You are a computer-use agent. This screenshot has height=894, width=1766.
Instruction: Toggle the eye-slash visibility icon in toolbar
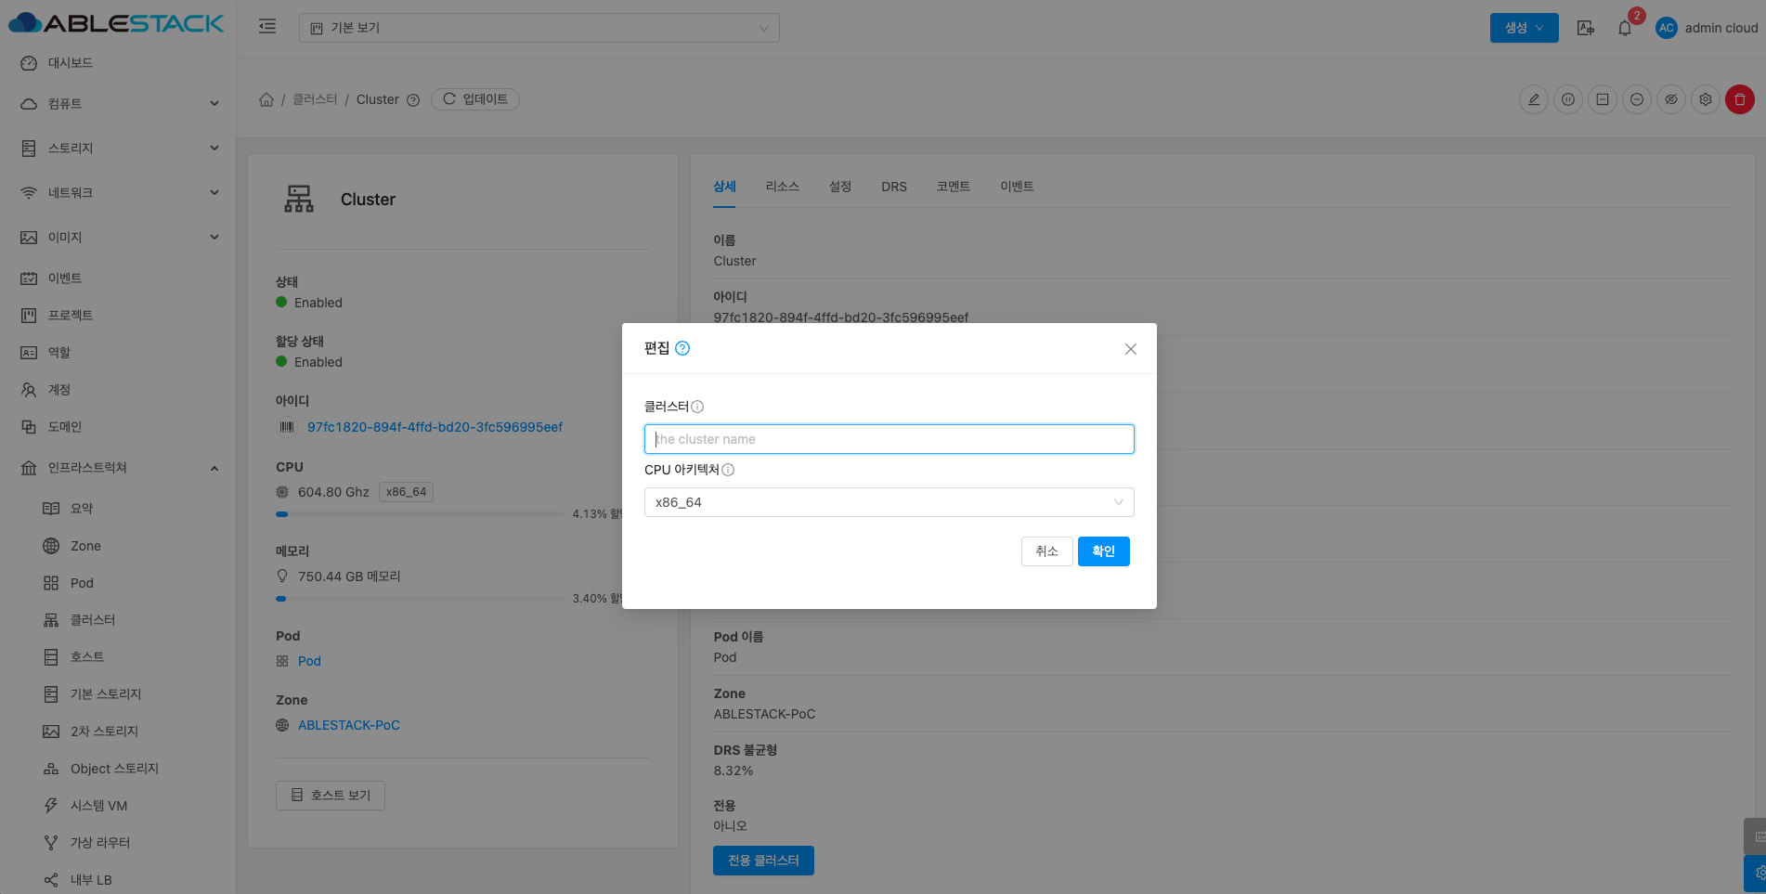(1670, 99)
